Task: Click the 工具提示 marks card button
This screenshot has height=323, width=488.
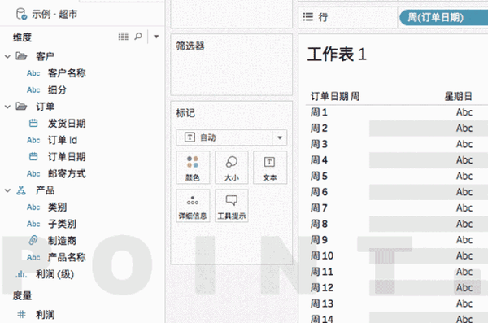Action: [231, 206]
